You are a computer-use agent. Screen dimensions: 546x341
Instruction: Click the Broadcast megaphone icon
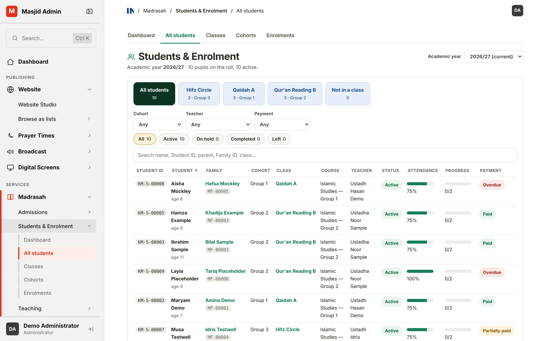(x=11, y=151)
